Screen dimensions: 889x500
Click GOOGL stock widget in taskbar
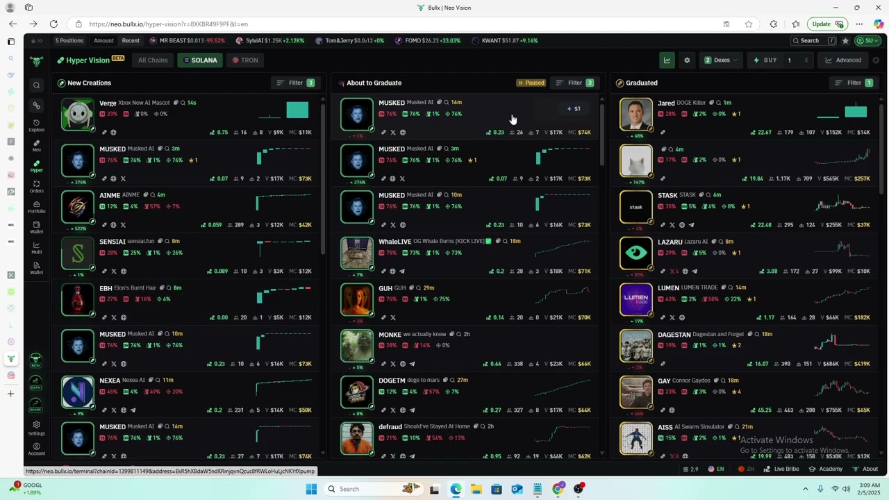(x=26, y=488)
